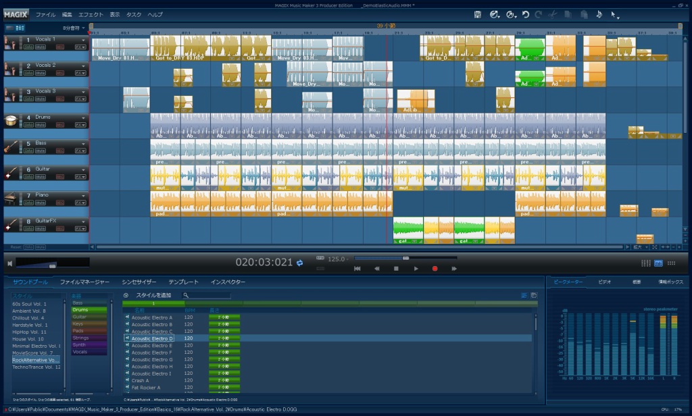The image size is (692, 416).
Task: Solo the Vocals 1 track
Action: point(28,47)
